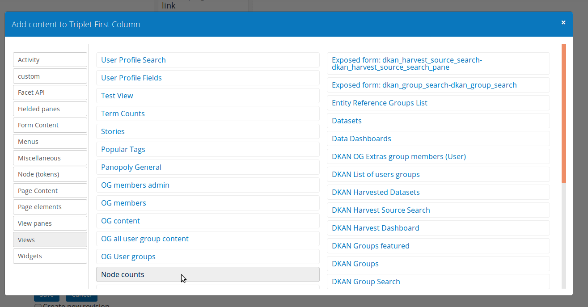Choose Panopoly General view
This screenshot has height=307, width=588.
pyautogui.click(x=208, y=167)
